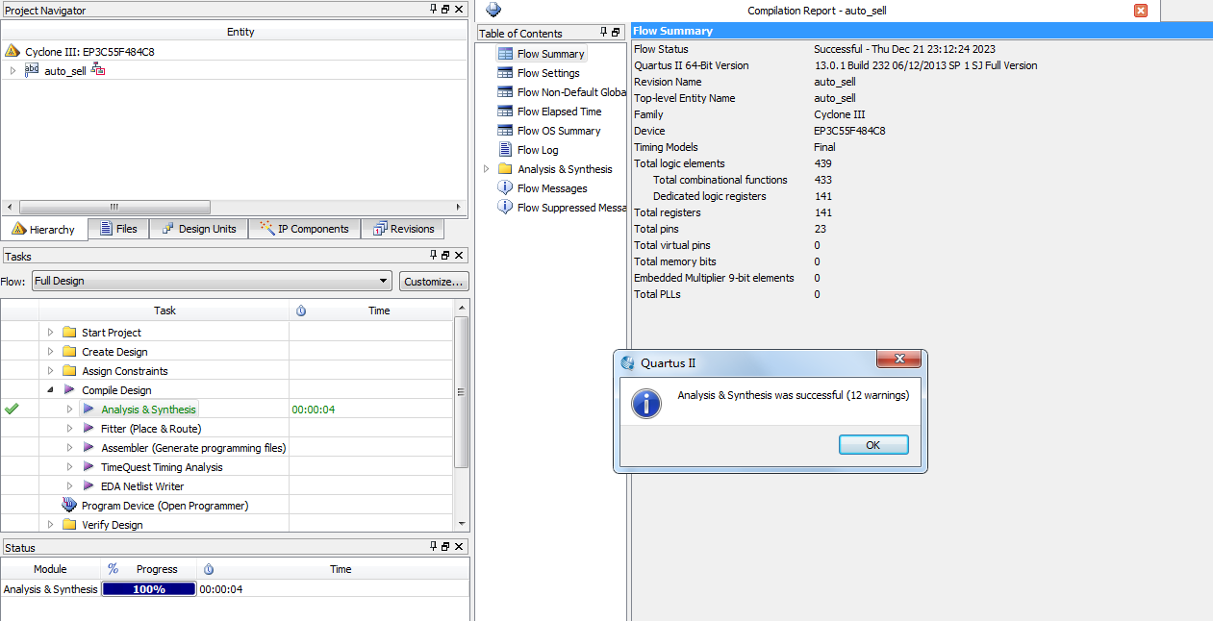Click the Compile Design play icon
1213x621 pixels.
point(69,390)
